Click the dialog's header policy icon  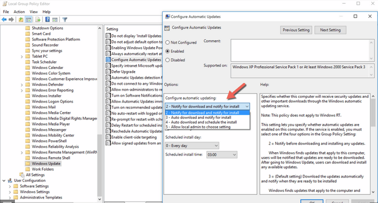167,28
